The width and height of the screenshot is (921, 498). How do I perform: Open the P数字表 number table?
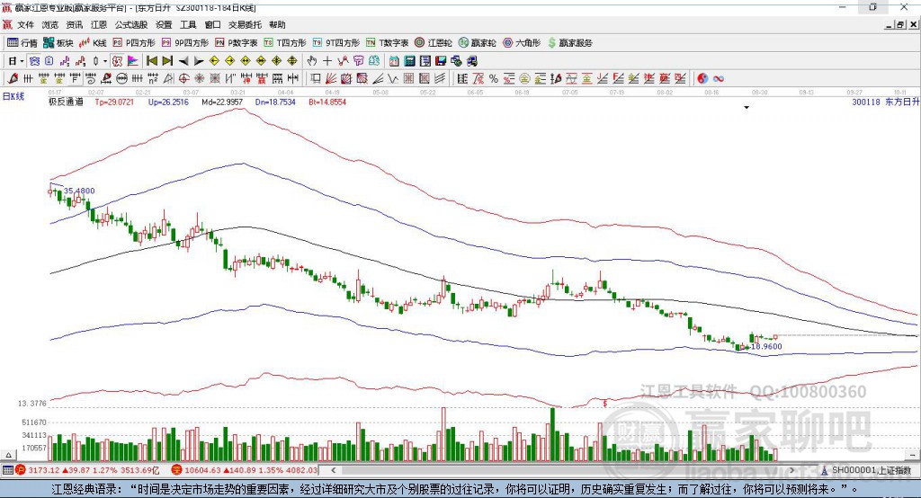[x=237, y=43]
